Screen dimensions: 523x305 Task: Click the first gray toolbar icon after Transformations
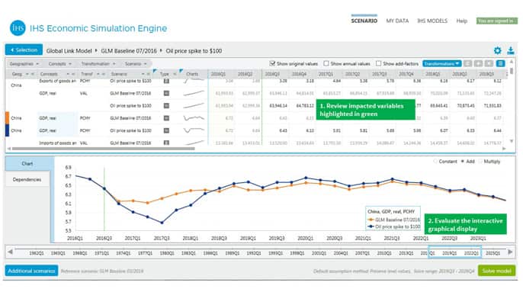(467, 63)
